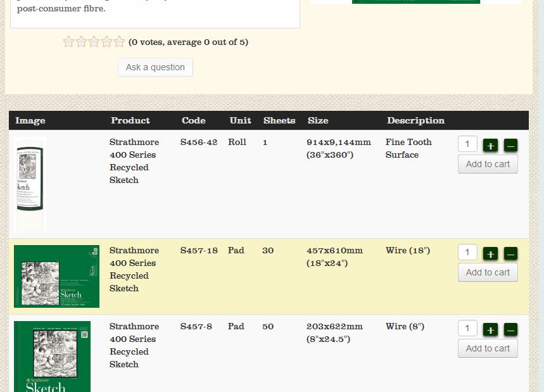The width and height of the screenshot is (544, 392).
Task: Select the Fine Tooth Surface description
Action: tap(408, 148)
